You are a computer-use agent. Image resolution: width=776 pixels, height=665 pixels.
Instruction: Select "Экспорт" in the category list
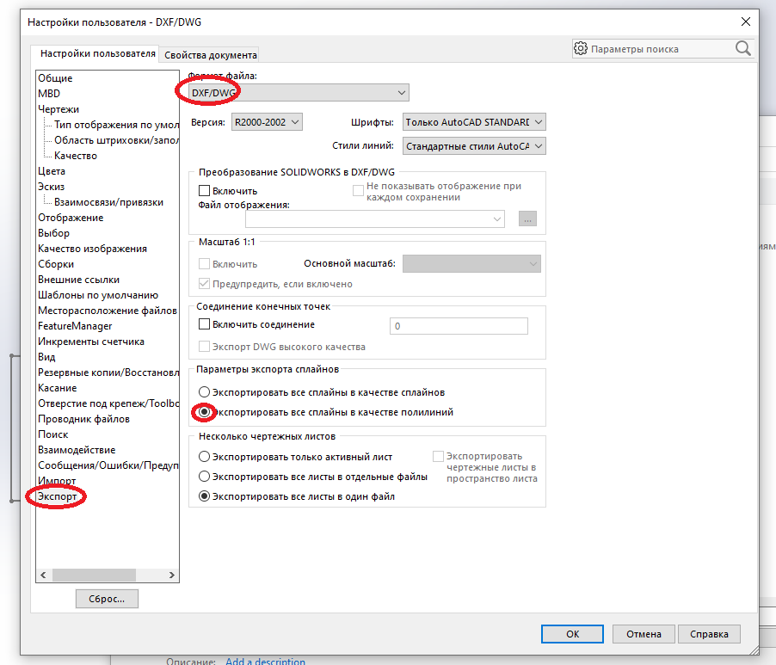click(57, 496)
